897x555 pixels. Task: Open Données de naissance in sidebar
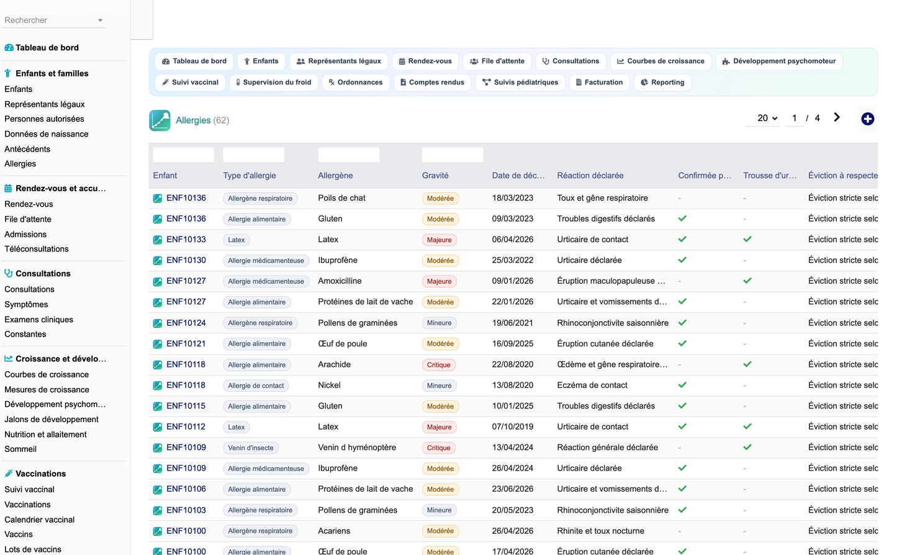pos(47,134)
